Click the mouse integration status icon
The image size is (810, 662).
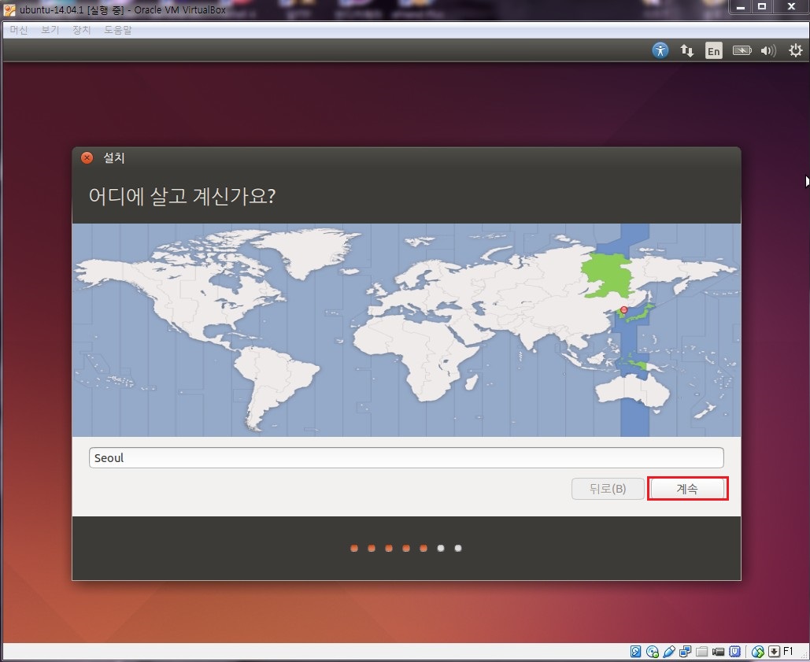tap(758, 652)
